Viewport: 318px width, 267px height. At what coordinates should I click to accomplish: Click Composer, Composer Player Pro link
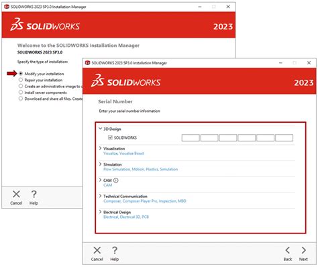pos(145,201)
